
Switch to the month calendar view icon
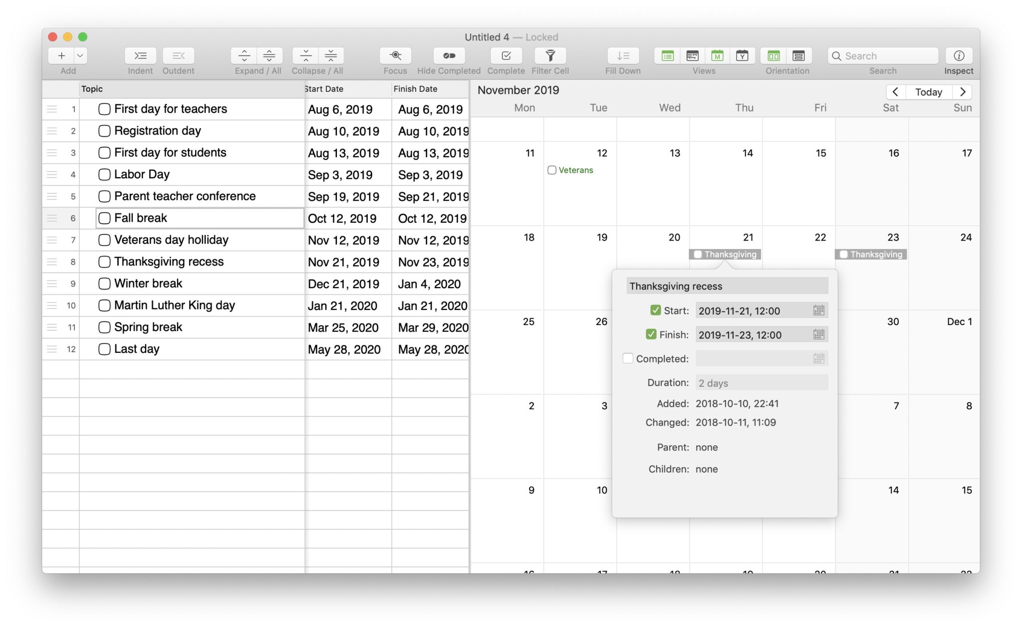pos(717,55)
